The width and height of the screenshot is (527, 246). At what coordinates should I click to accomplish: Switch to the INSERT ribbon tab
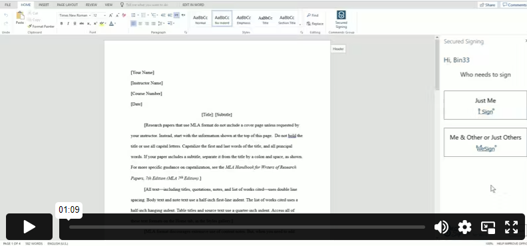[44, 5]
